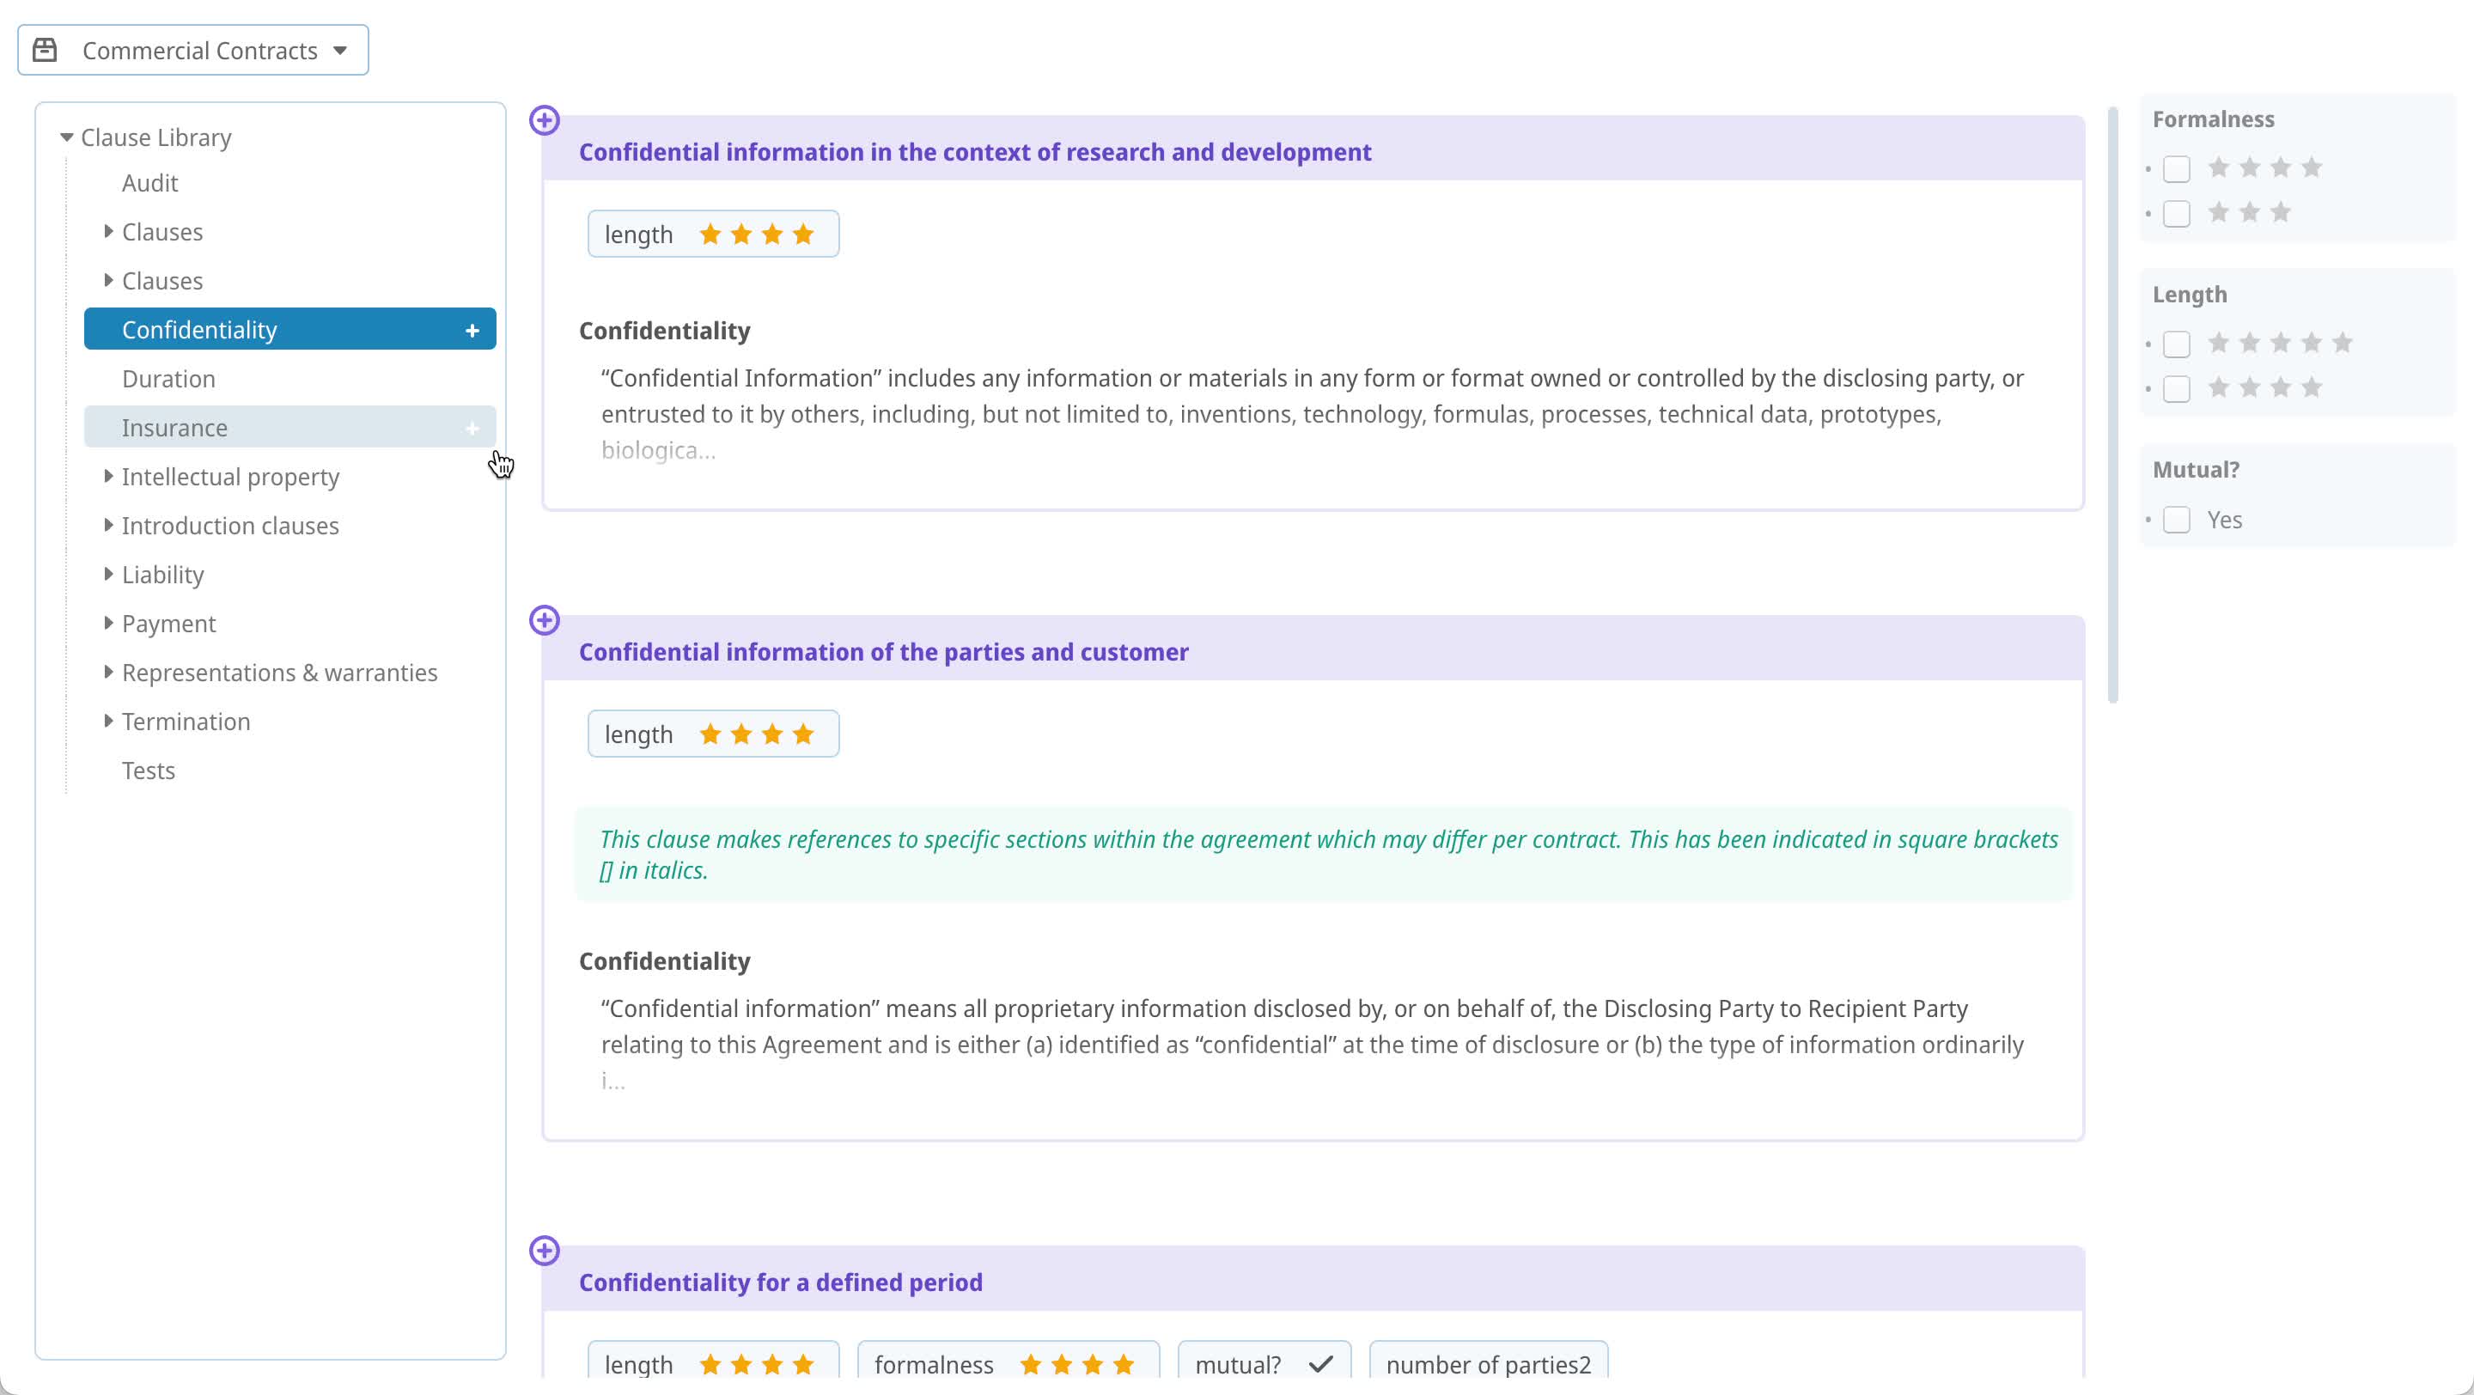Click the mutual? checkmark tag icon

pos(1320,1363)
